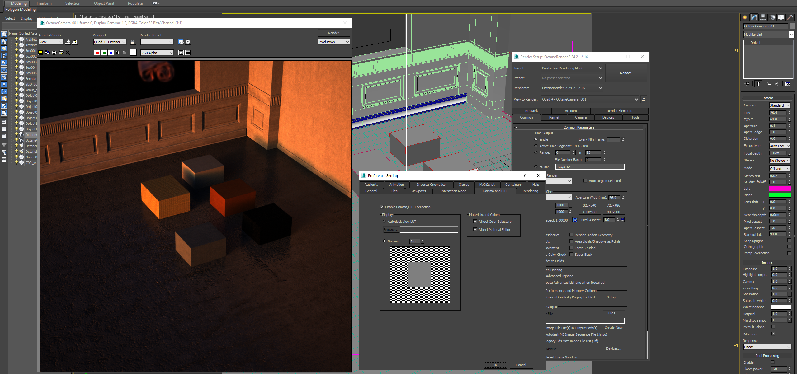797x374 pixels.
Task: Open the Motion command panel tab
Action: [x=772, y=17]
